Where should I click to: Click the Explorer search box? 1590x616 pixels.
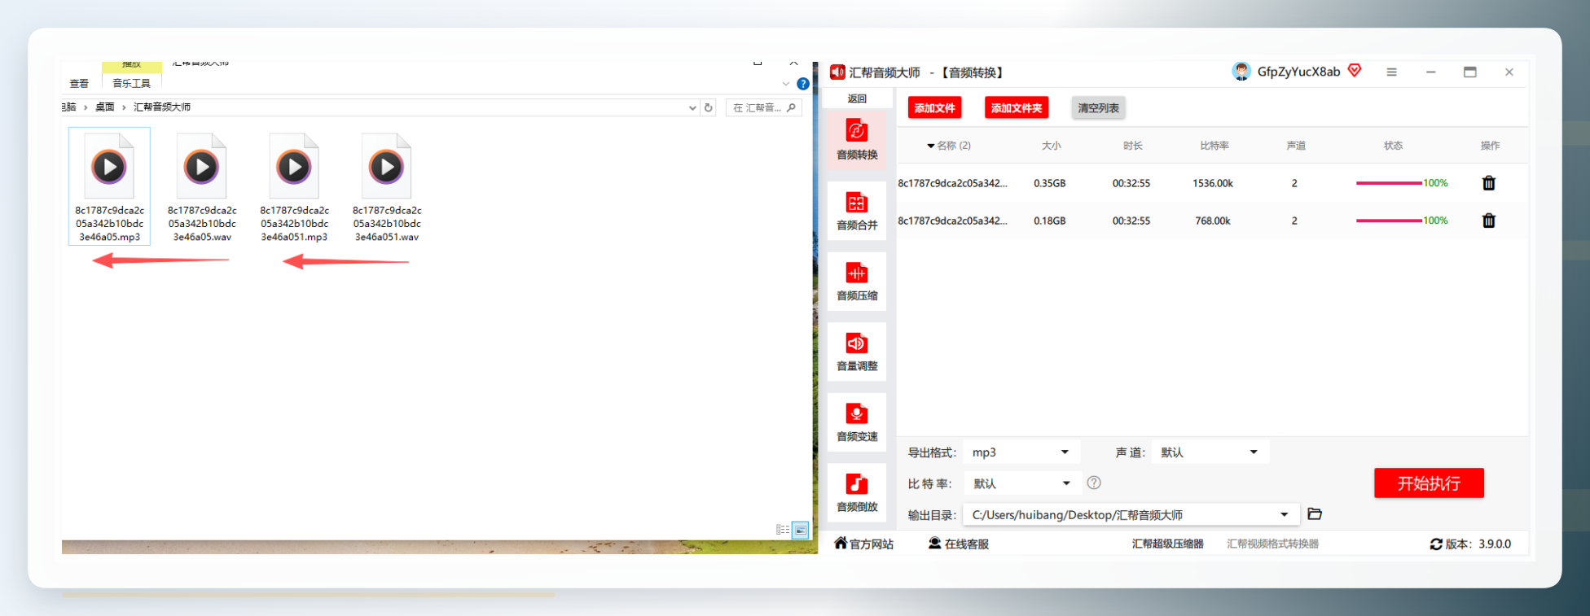point(763,107)
